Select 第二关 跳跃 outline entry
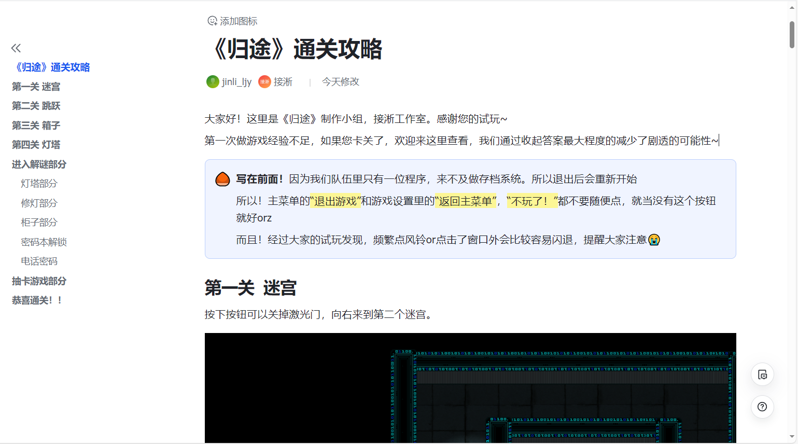 point(36,106)
